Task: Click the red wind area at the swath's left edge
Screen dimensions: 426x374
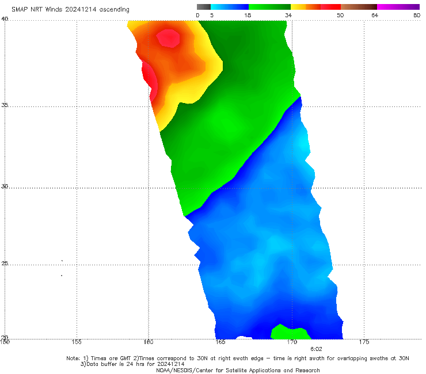Action: pos(150,82)
